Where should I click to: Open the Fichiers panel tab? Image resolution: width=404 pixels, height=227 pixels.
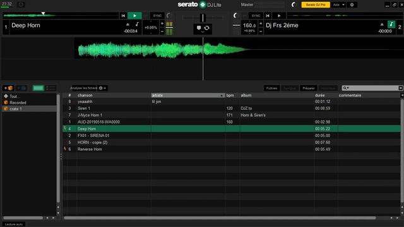pyautogui.click(x=271, y=88)
